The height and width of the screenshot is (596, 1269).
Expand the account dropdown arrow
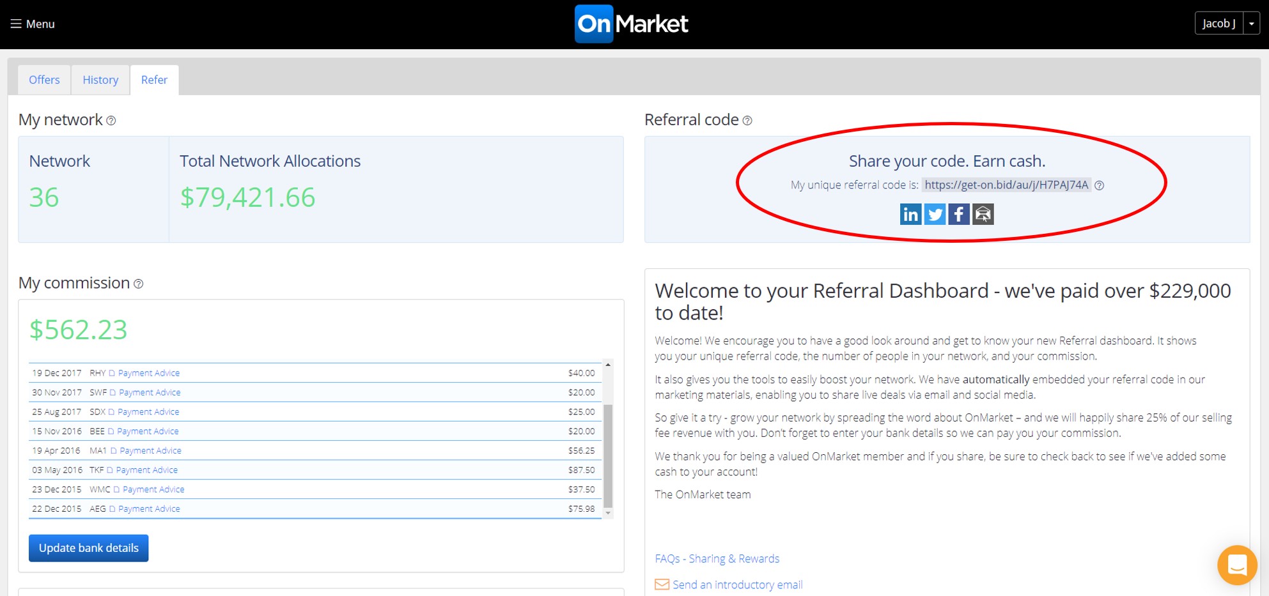tap(1251, 23)
